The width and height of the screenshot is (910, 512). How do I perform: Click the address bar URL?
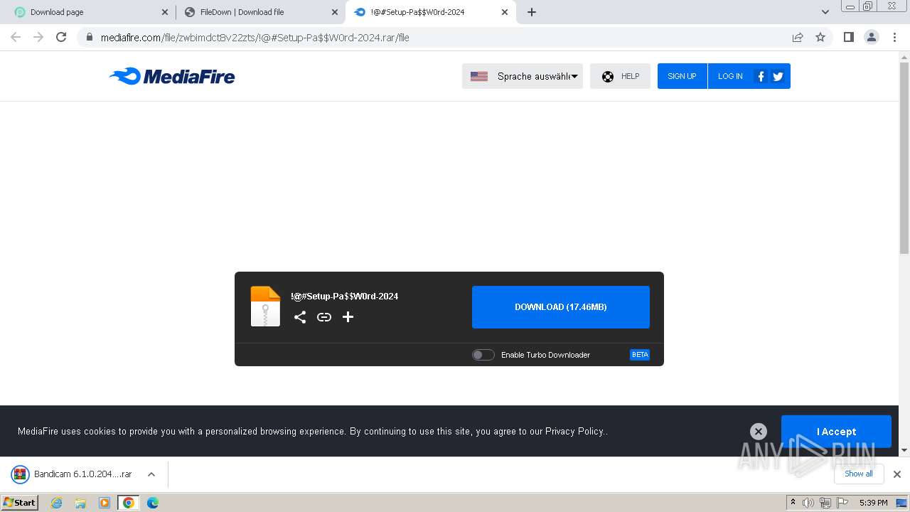click(255, 38)
